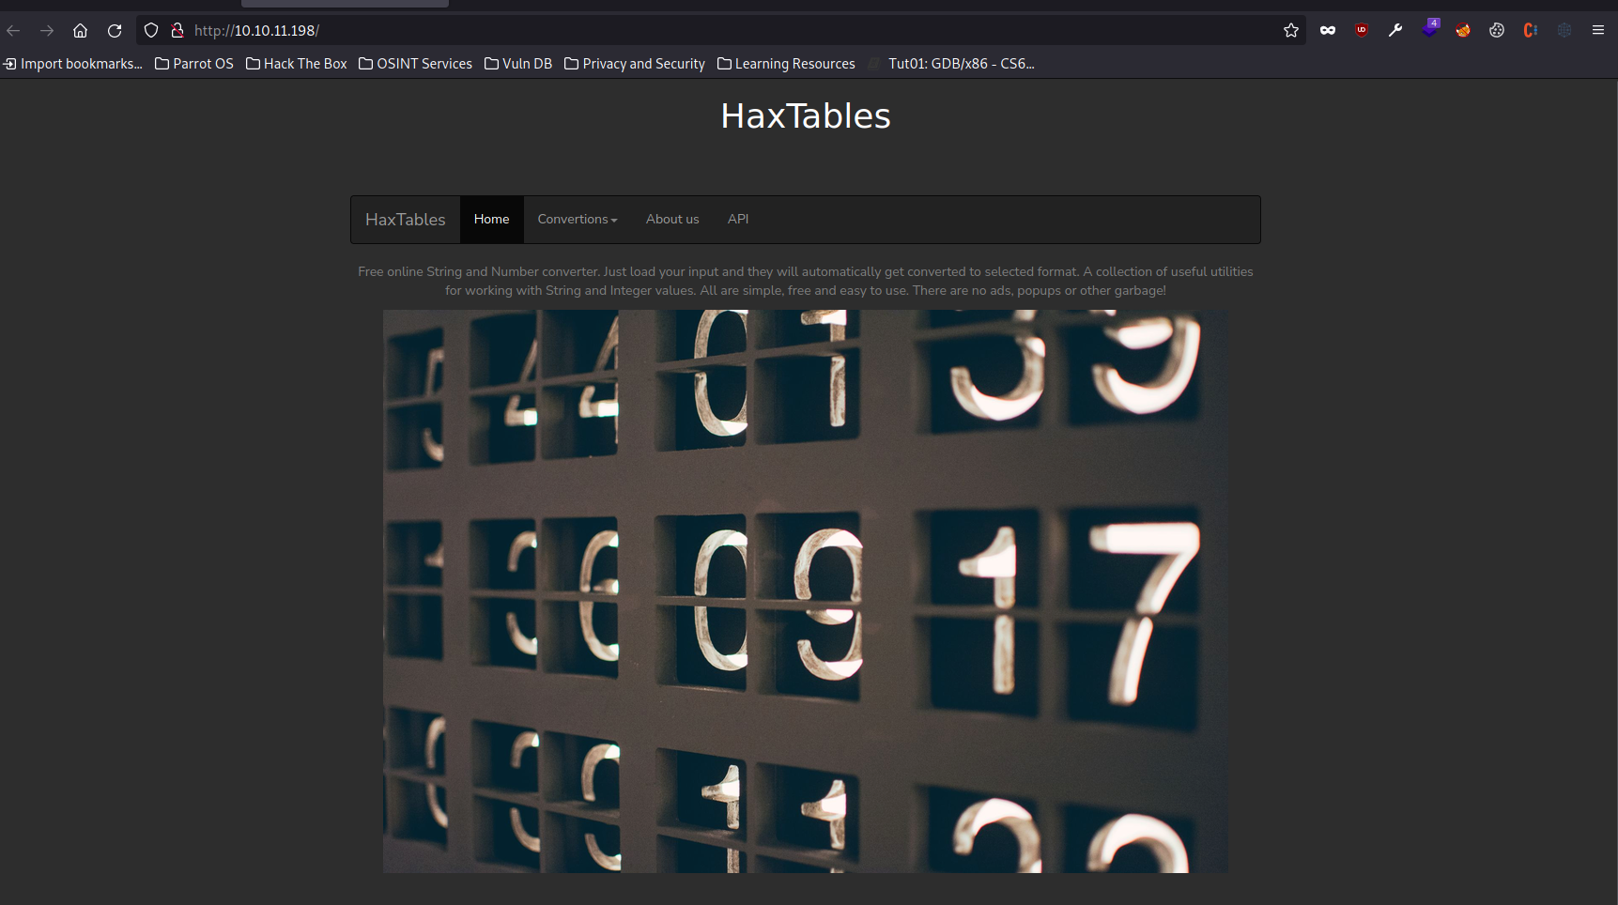
Task: Click the API navigation link
Action: tap(738, 220)
